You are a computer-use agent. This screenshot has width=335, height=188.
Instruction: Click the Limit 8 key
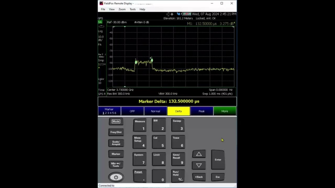pyautogui.click(x=159, y=159)
